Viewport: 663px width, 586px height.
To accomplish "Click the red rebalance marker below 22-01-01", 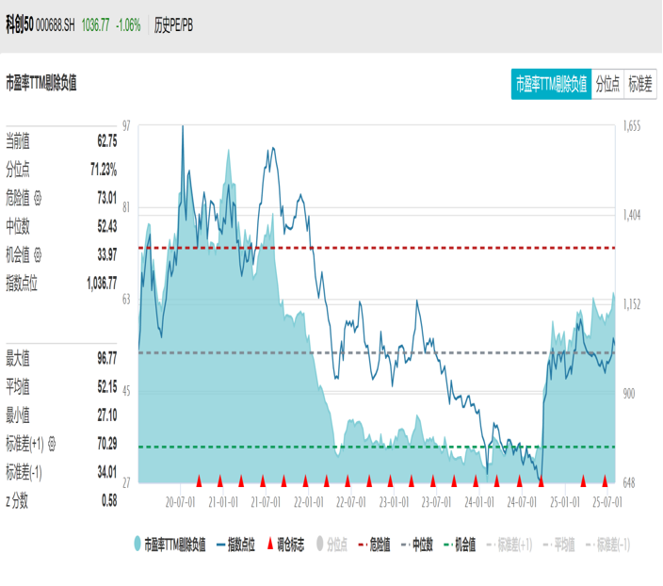I will coord(305,480).
